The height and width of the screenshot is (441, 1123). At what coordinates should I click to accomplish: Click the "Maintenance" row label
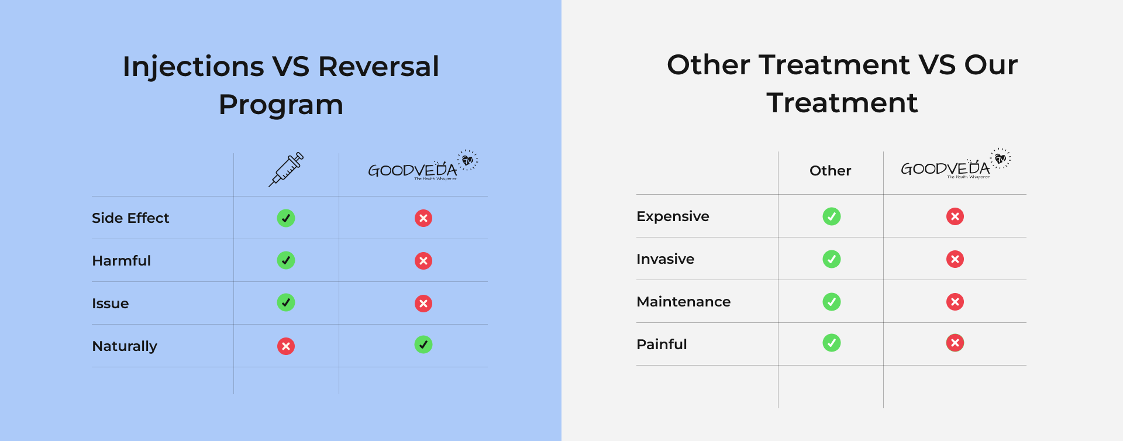click(x=683, y=302)
